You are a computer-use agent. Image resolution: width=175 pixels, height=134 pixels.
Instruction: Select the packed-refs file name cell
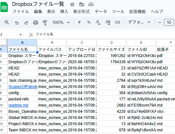point(22,99)
